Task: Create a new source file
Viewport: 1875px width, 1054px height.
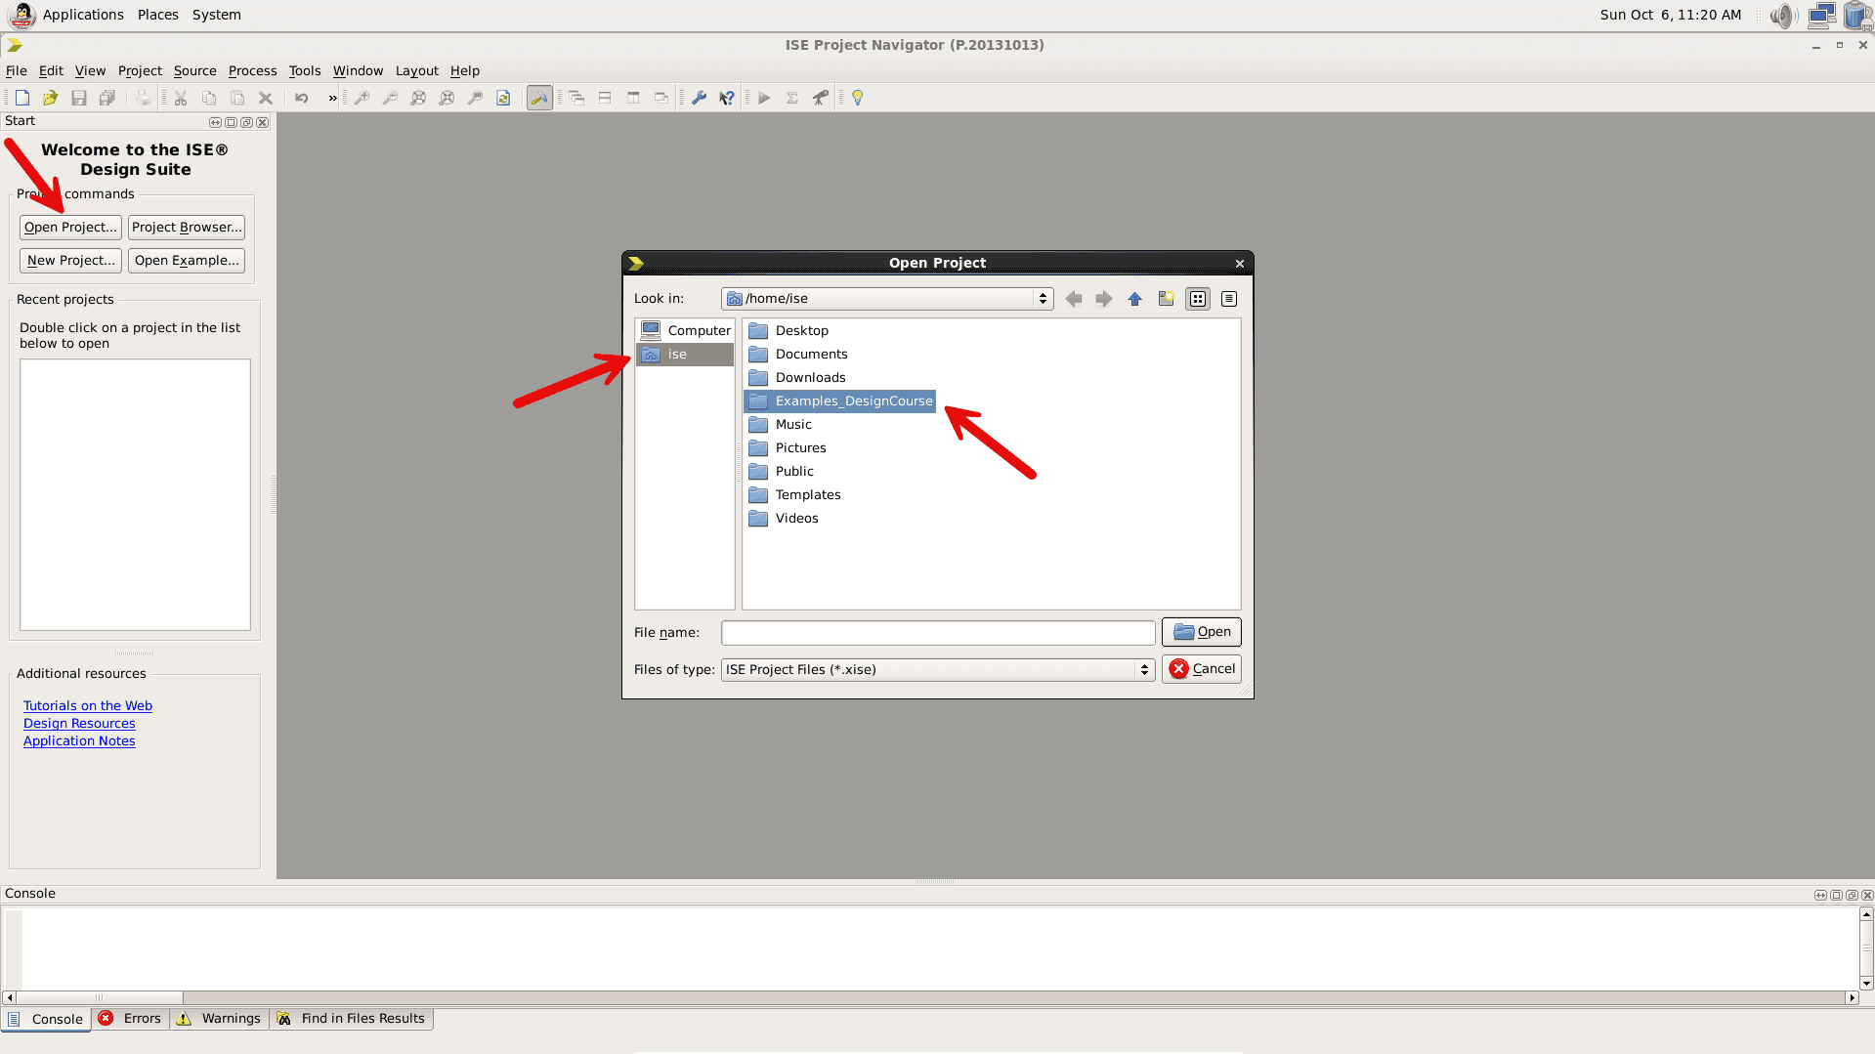Action: tap(21, 98)
